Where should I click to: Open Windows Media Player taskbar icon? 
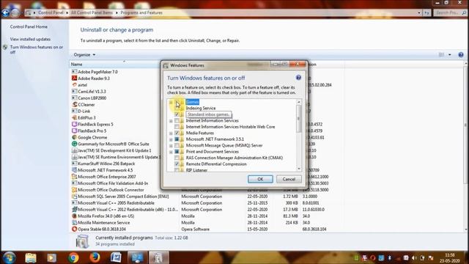pyautogui.click(x=52, y=257)
